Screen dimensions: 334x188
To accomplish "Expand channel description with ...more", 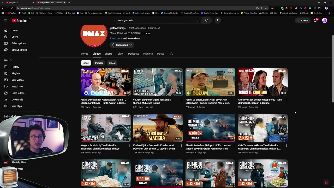I will 146,33.
